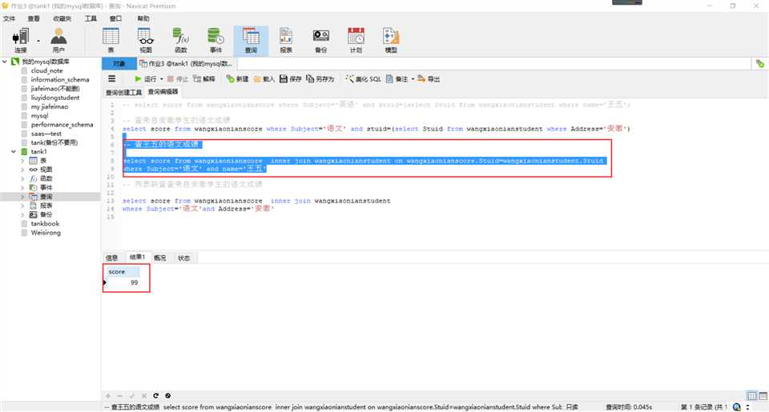Viewport: 769px width, 412px height.
Task: Open the 事件 (Event) toolbar icon
Action: [215, 40]
